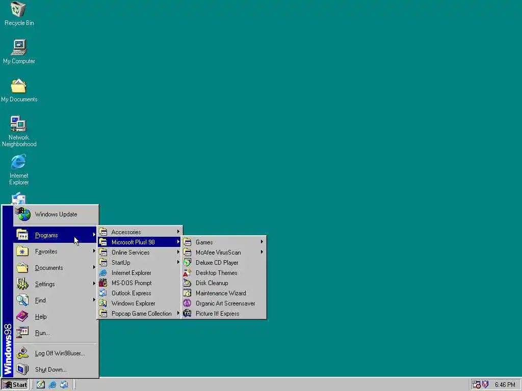Click the Log Off key icon
Screen dimensions: 522x391
point(22,353)
